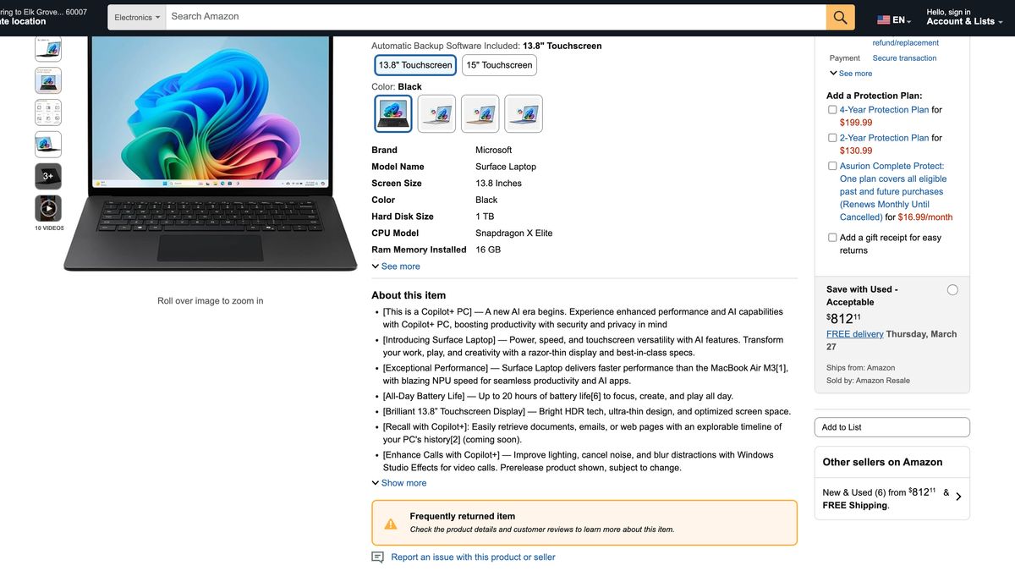Open the Add to List dropdown
The width and height of the screenshot is (1015, 571).
pos(892,427)
